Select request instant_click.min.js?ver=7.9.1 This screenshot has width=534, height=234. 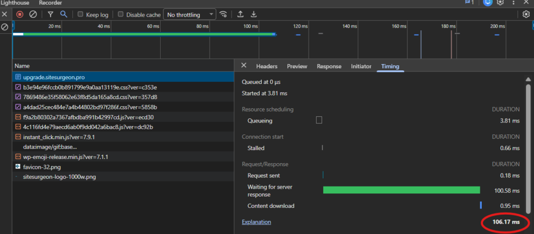point(123,137)
